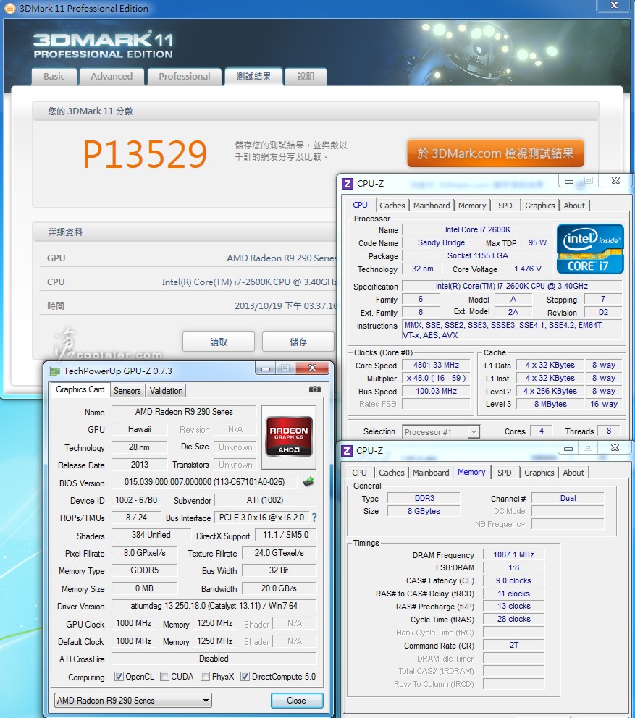The height and width of the screenshot is (718, 635).
Task: Toggle the DirectCompute 5.0 checkbox
Action: click(245, 676)
